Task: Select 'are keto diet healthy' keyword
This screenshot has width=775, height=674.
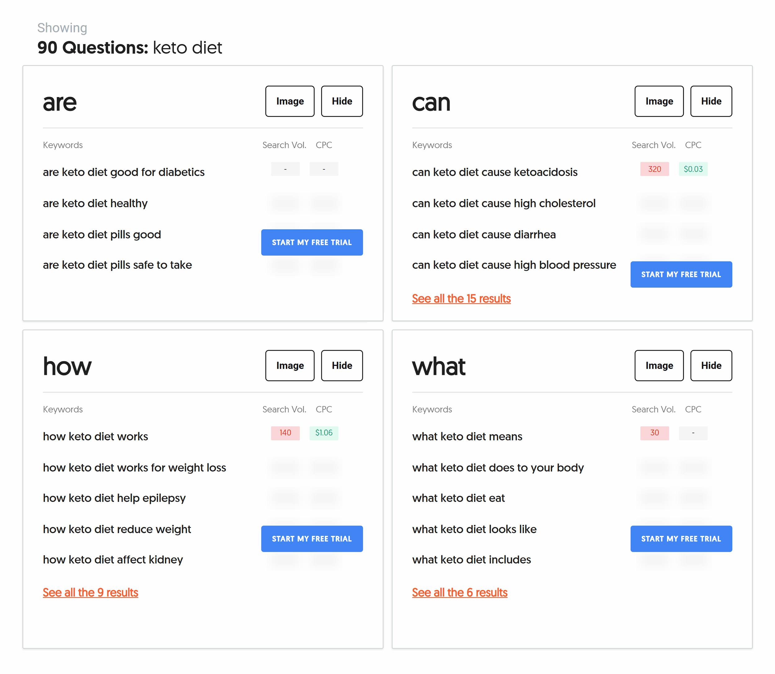Action: click(95, 203)
